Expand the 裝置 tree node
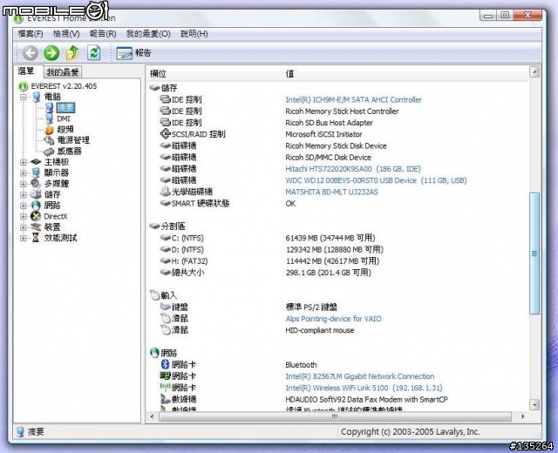The height and width of the screenshot is (453, 558). (24, 227)
